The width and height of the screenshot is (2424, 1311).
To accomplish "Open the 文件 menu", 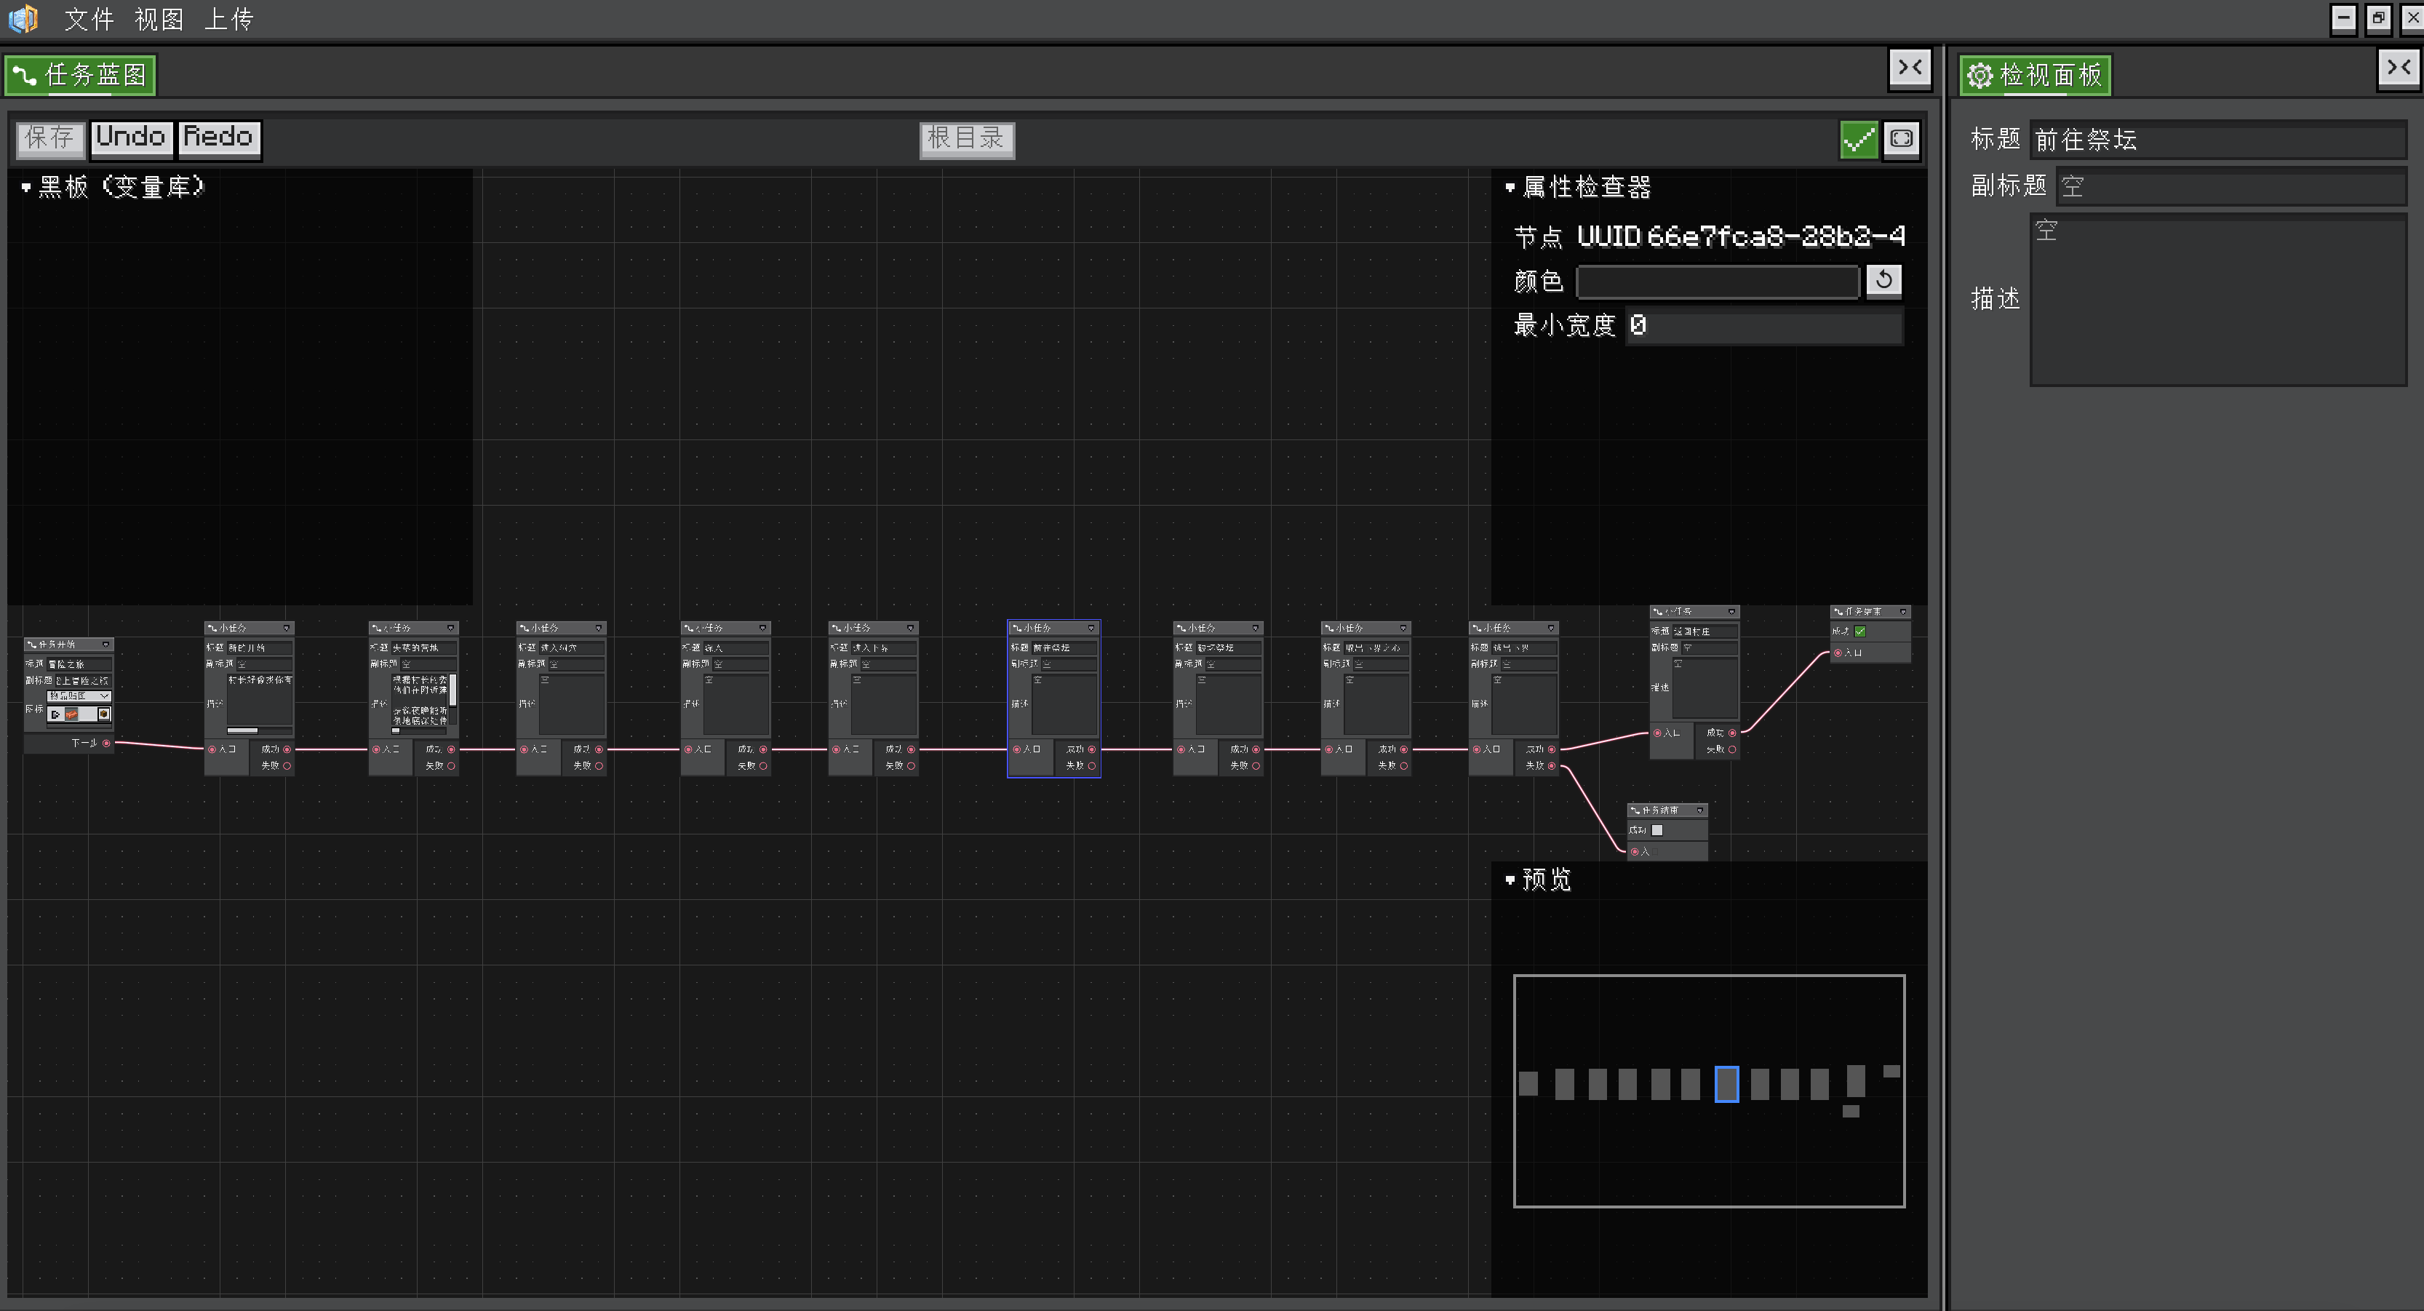I will click(x=89, y=19).
